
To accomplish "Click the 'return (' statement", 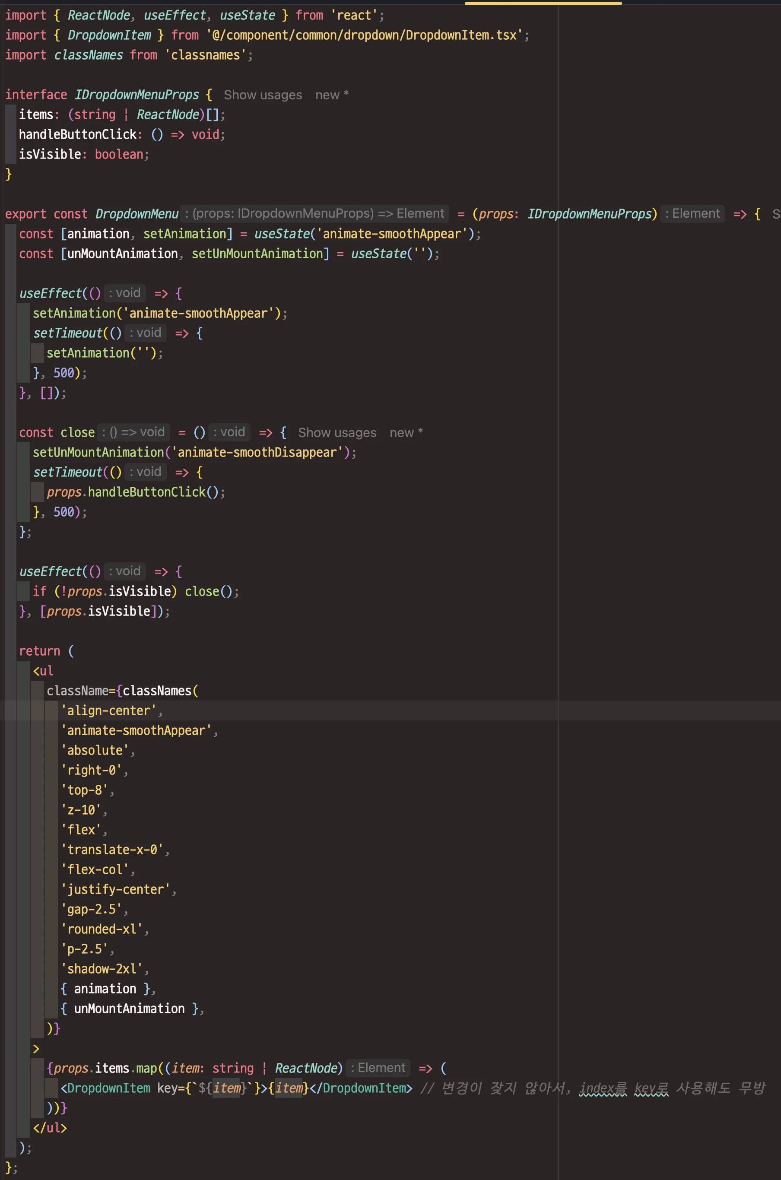I will pyautogui.click(x=46, y=651).
